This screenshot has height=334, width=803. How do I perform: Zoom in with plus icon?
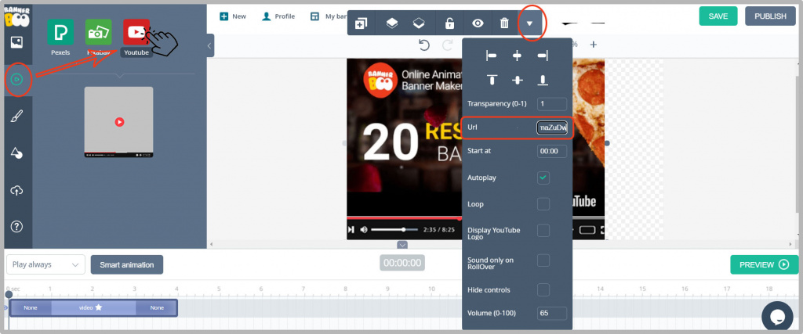click(x=593, y=45)
